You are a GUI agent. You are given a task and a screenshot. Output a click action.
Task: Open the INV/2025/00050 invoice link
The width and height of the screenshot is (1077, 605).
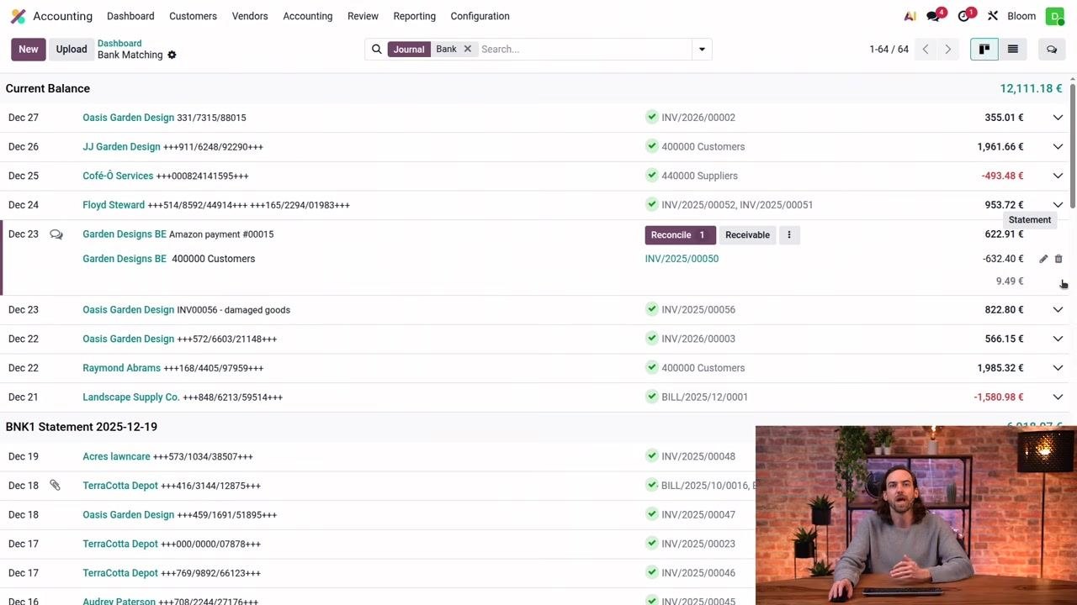pos(682,259)
